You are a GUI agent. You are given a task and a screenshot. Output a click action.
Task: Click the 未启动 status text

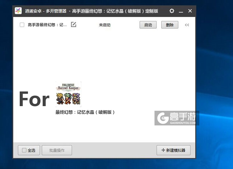(x=105, y=25)
